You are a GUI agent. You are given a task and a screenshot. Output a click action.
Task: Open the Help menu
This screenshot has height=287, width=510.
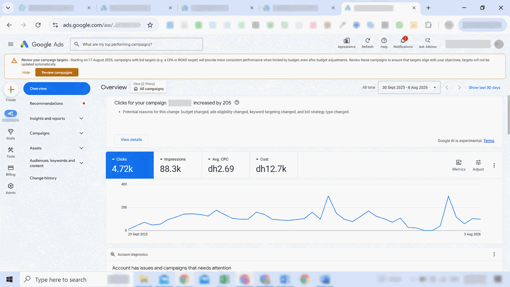coord(384,43)
